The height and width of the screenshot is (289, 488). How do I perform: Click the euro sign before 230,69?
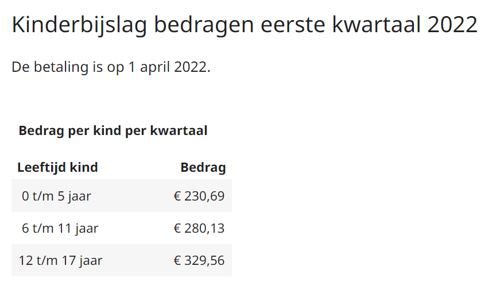point(177,196)
